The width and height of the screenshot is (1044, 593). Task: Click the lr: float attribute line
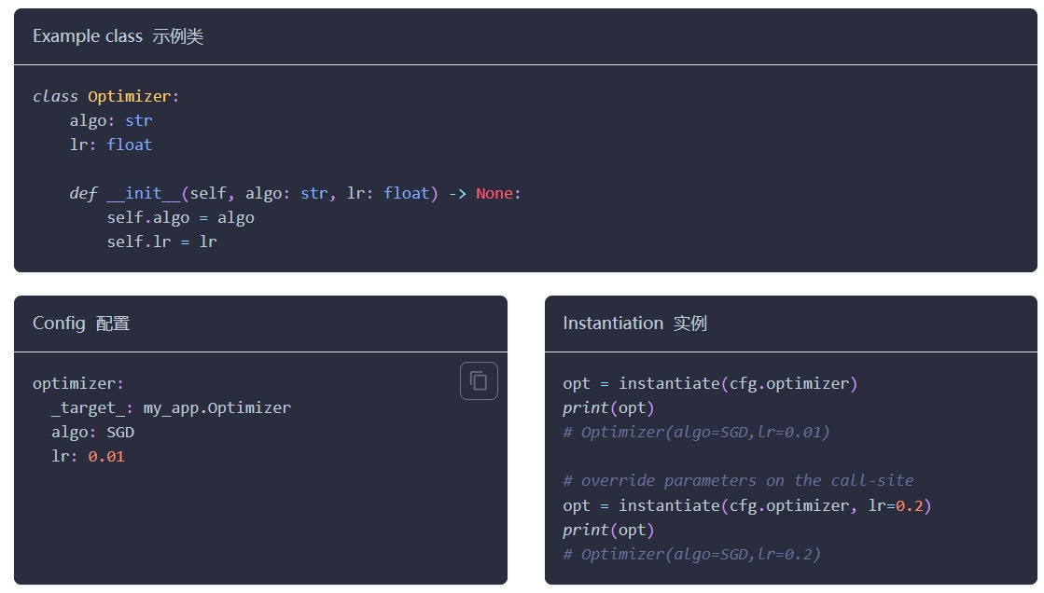click(111, 145)
